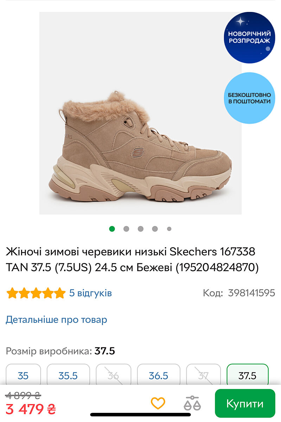Open 5 відгуків reviews link
281x422 pixels.
pos(90,293)
